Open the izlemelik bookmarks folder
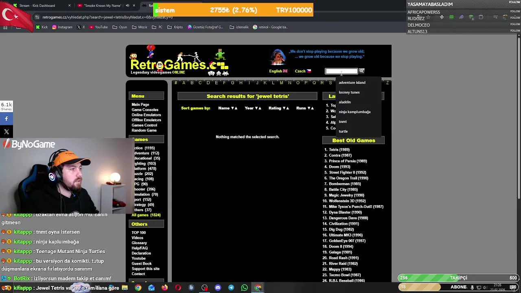 tap(239, 27)
